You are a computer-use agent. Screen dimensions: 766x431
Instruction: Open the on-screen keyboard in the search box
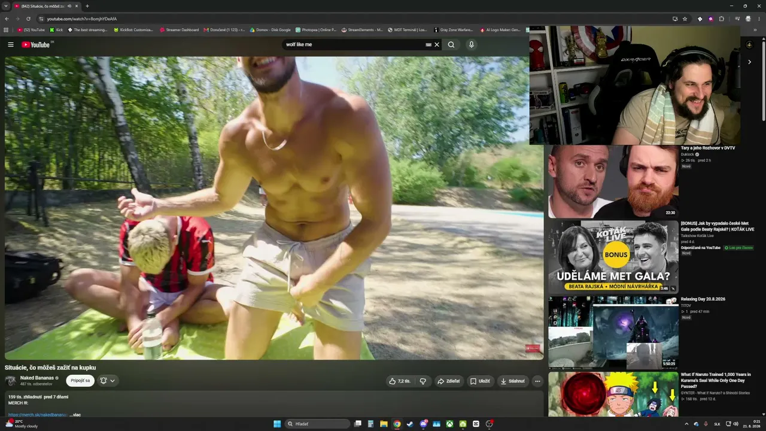428,44
